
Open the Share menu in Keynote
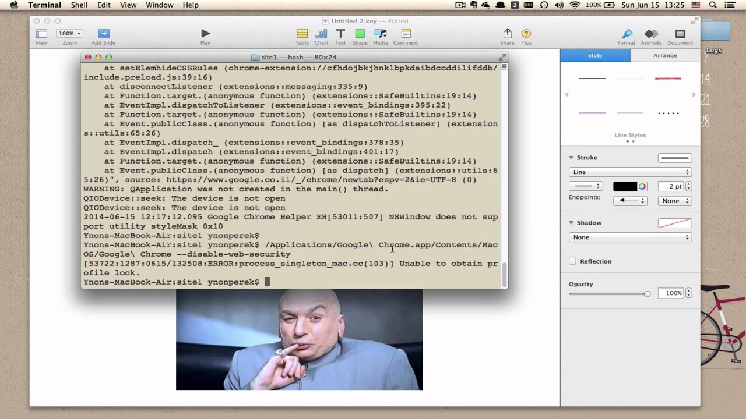click(x=507, y=37)
